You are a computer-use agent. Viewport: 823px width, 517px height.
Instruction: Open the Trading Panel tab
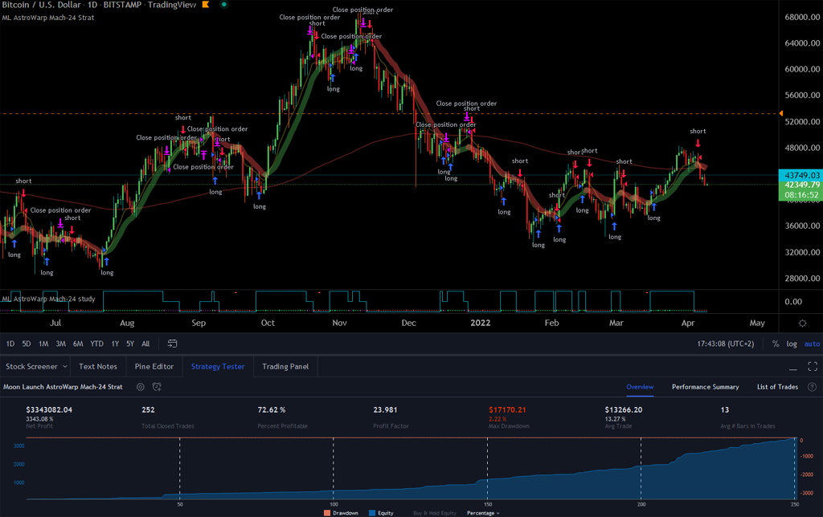click(x=285, y=367)
